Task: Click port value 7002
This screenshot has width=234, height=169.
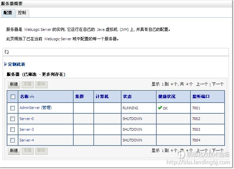Action: (196, 119)
